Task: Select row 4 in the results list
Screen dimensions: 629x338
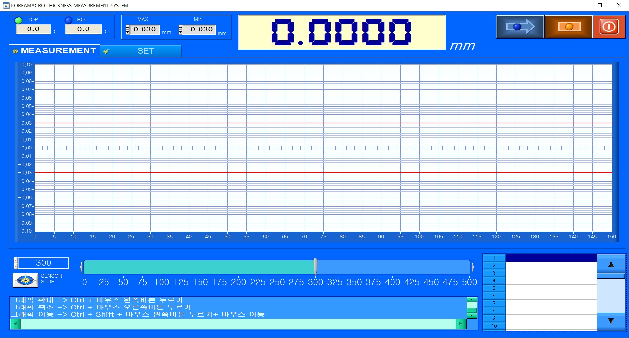Action: point(540,281)
